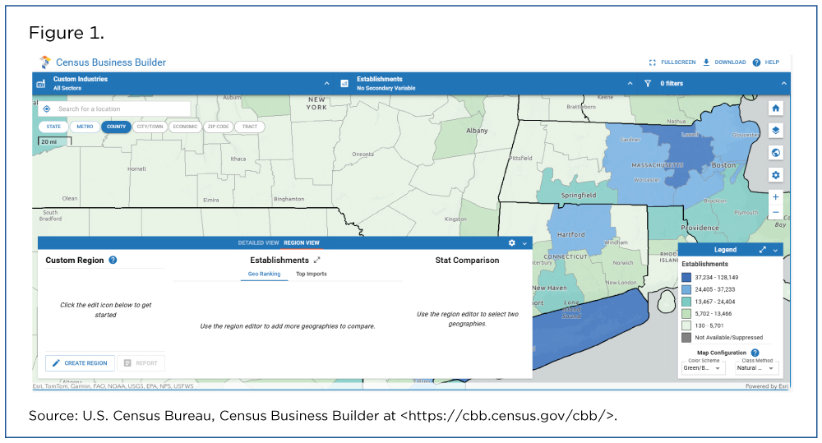Click the Boston label on map

723,165
